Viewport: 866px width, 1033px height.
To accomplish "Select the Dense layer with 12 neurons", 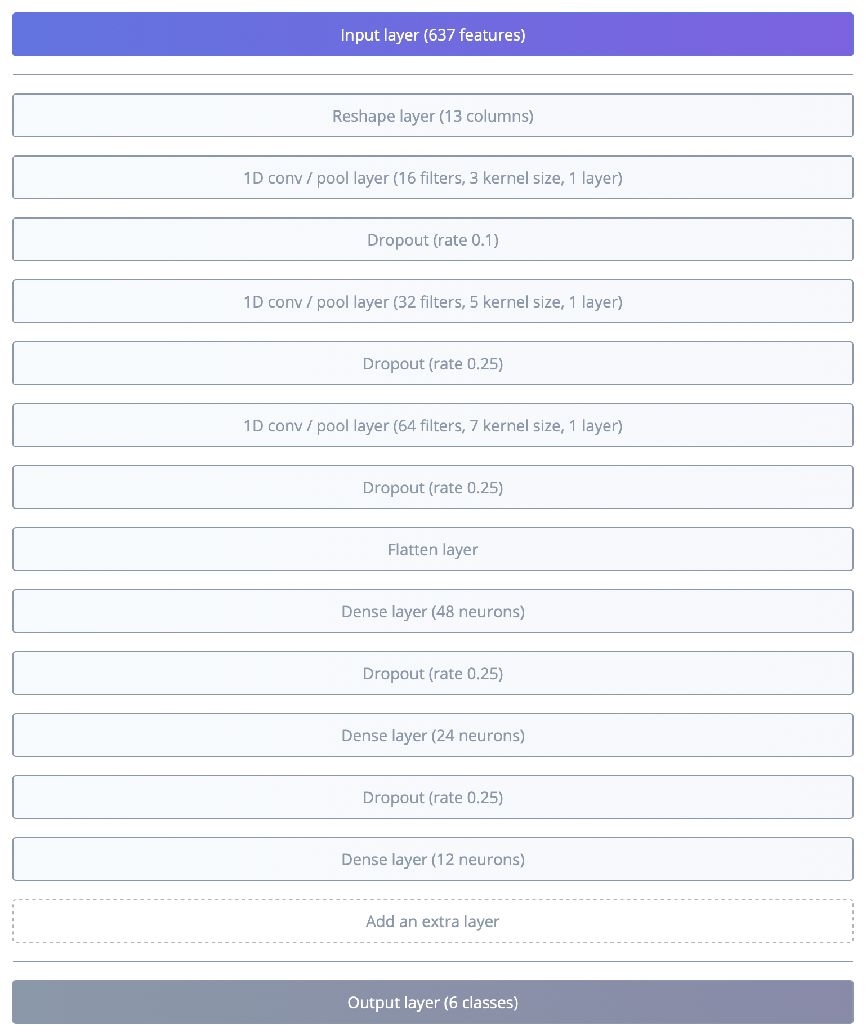I will [432, 860].
